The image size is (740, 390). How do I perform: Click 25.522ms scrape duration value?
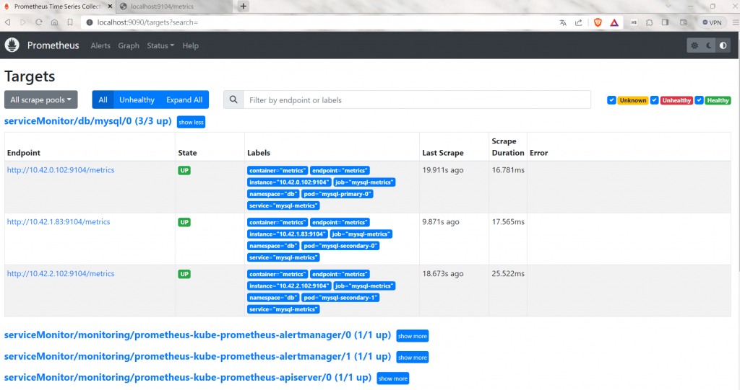pos(508,274)
